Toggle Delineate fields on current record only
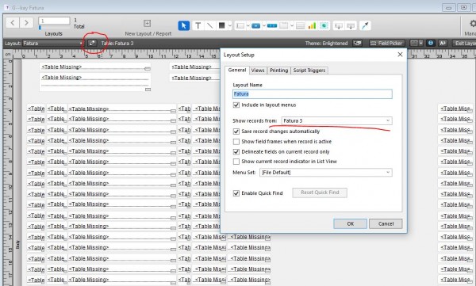 (236, 151)
